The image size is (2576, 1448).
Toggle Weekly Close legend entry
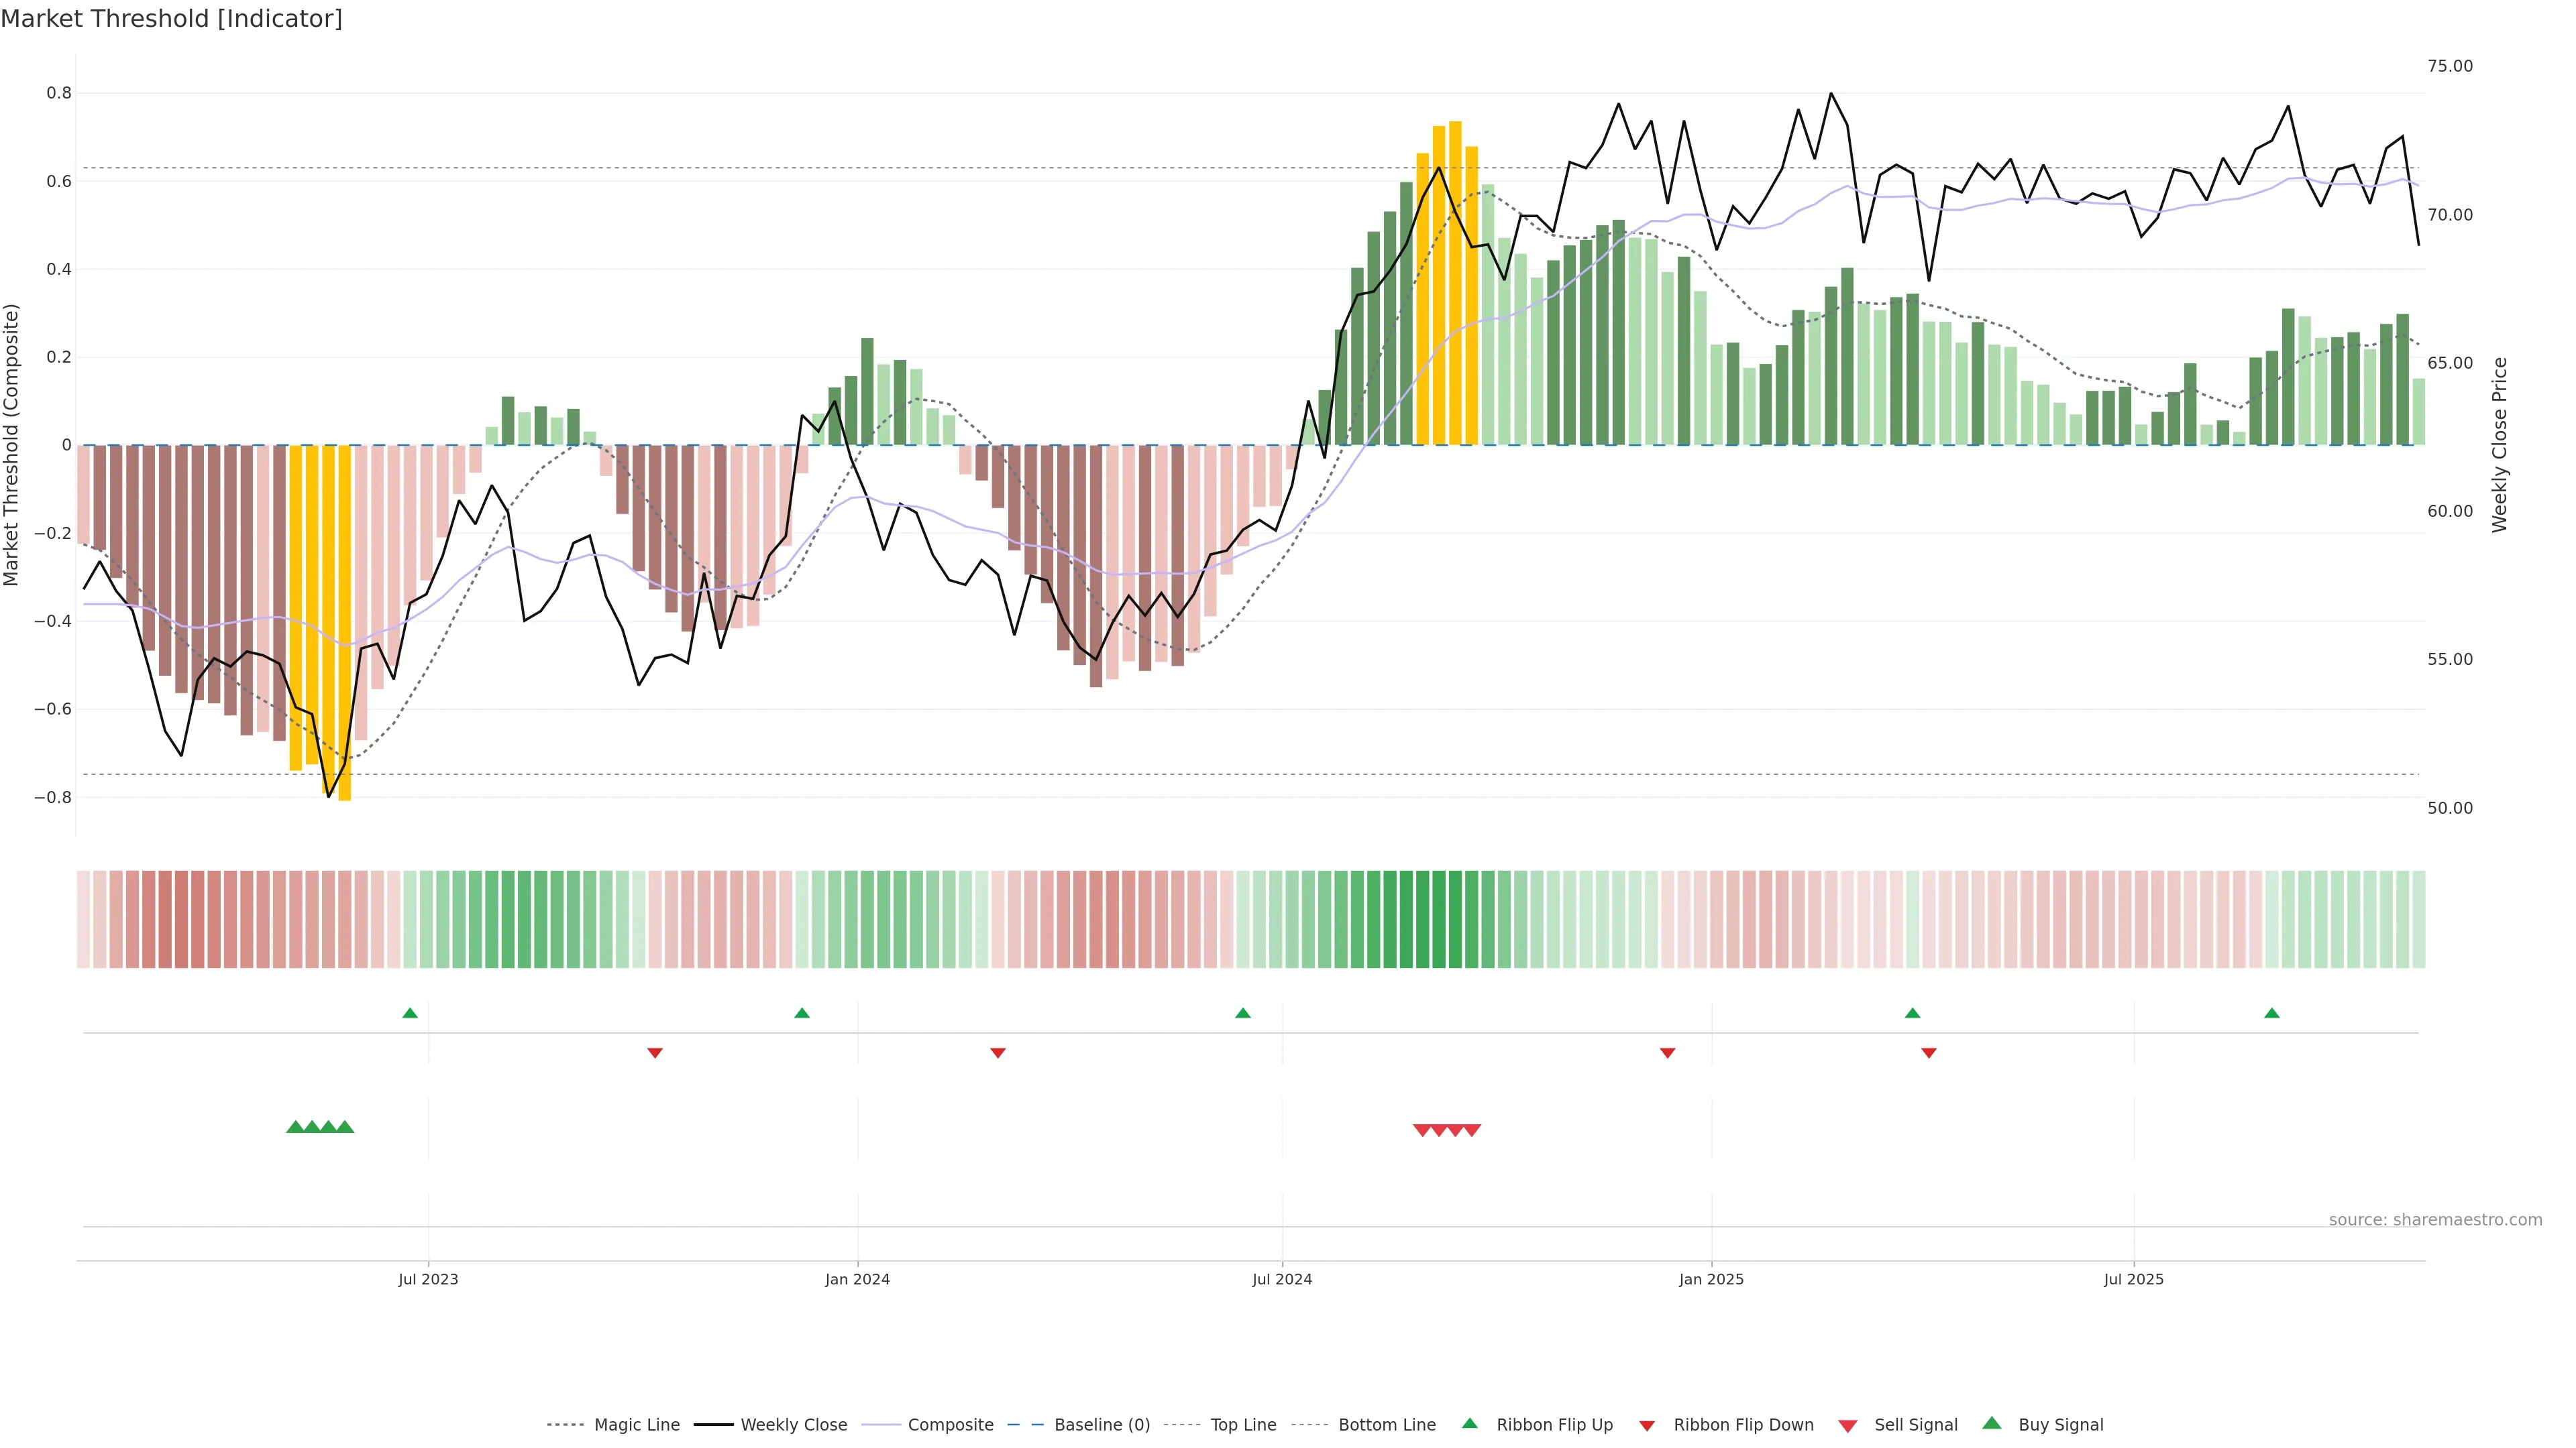click(x=793, y=1425)
